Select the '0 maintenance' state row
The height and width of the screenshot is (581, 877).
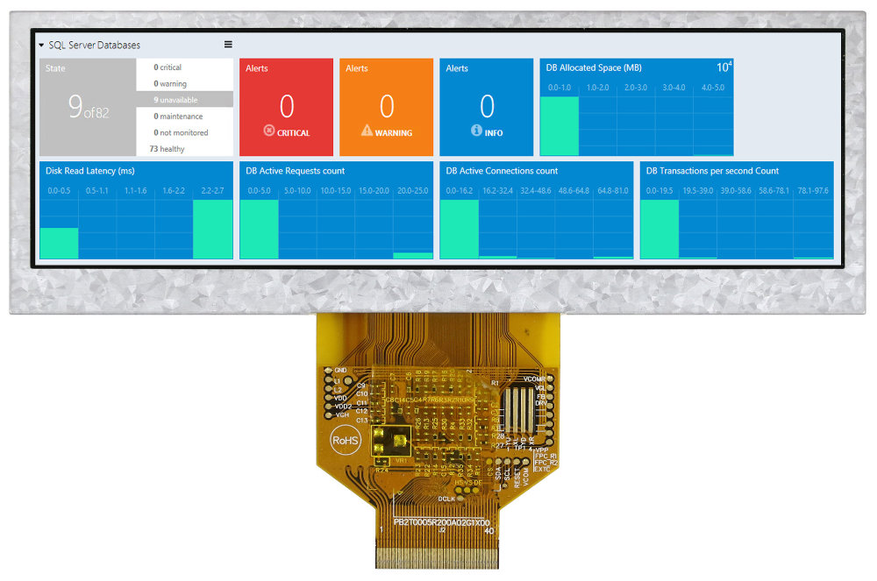click(184, 117)
